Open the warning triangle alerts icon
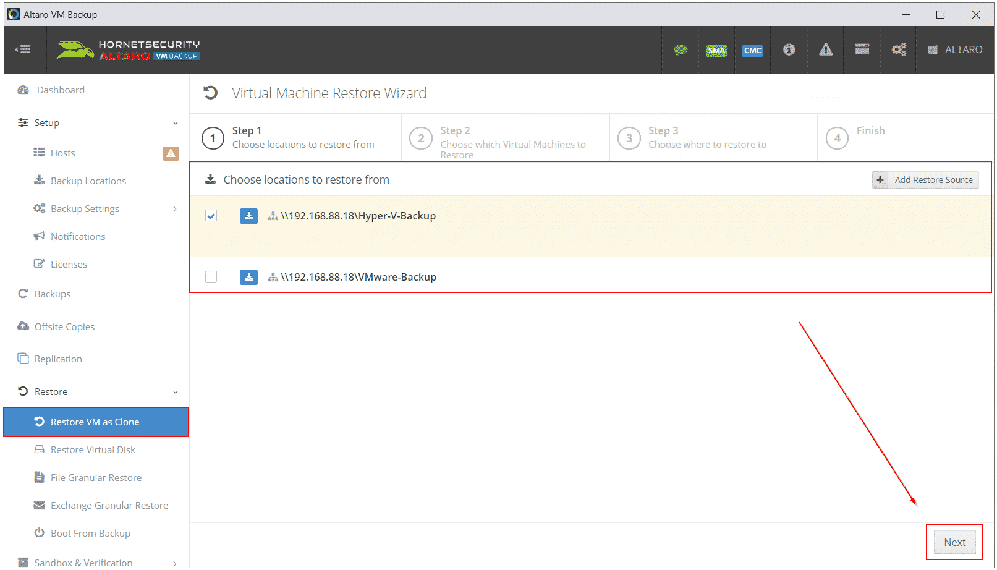Screen dimensions: 997x570 pos(826,49)
